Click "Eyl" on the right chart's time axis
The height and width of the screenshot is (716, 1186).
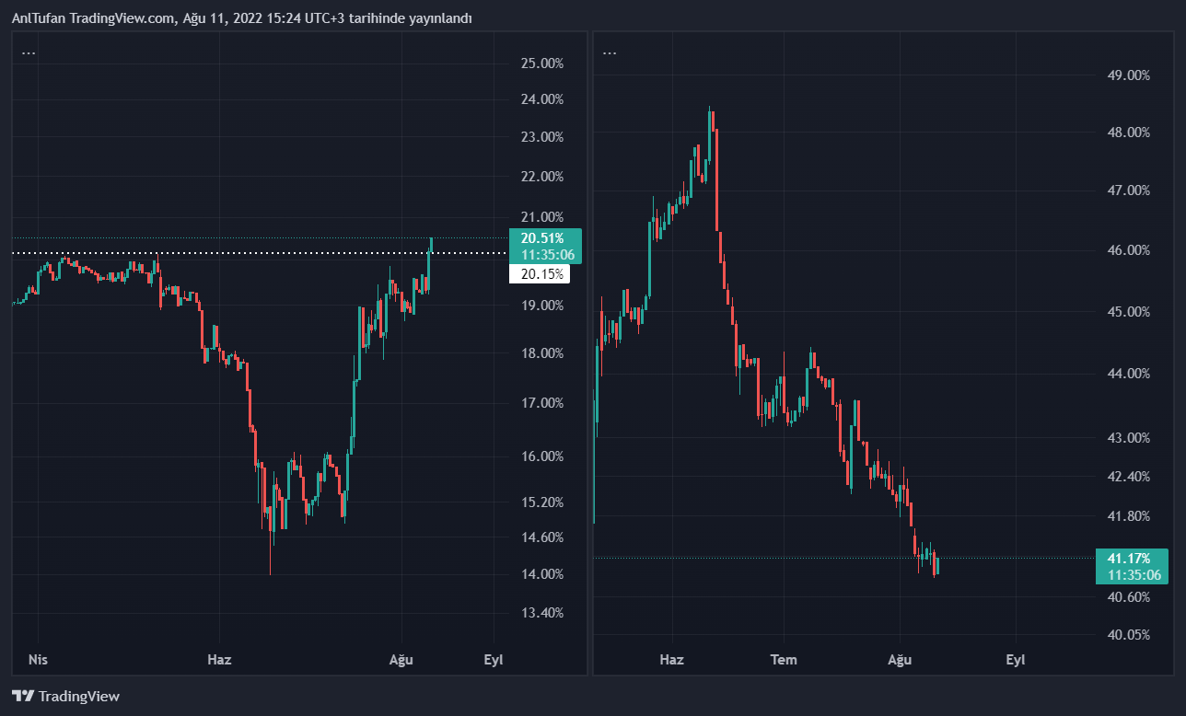1015,660
